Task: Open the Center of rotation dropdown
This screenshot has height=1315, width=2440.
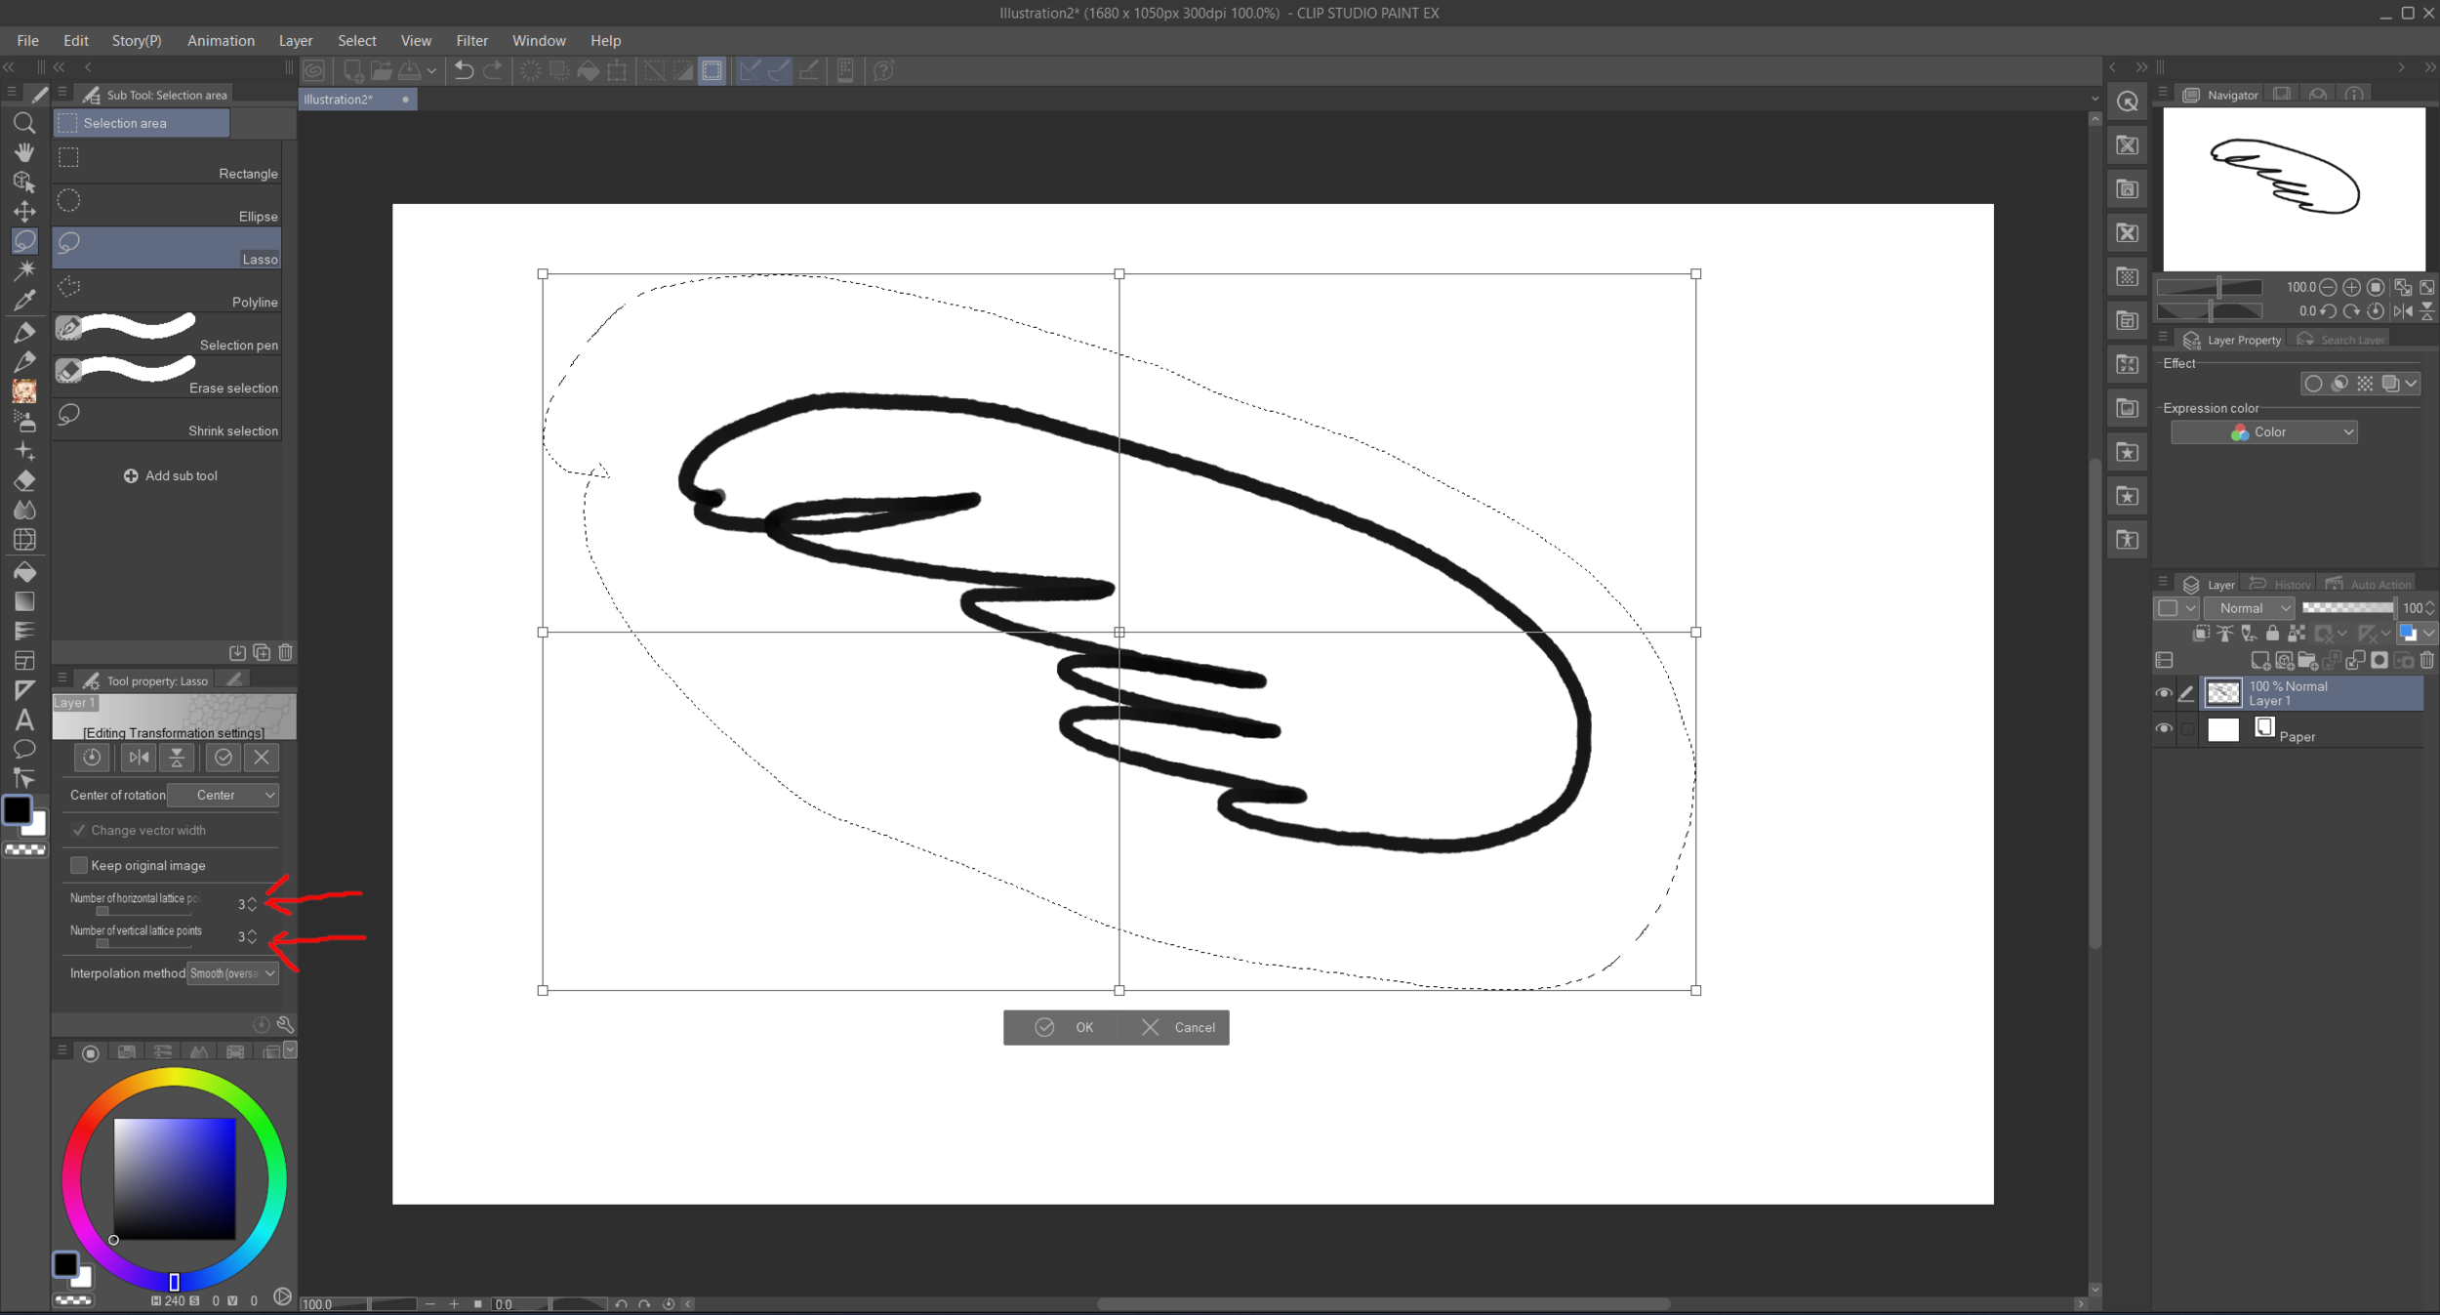Action: tap(224, 795)
